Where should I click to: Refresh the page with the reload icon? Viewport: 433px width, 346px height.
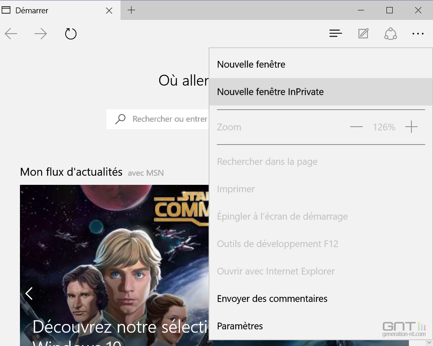pos(71,34)
